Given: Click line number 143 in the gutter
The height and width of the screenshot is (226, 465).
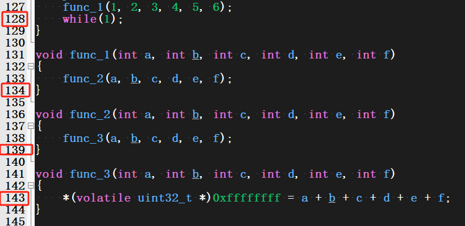Looking at the screenshot, I should point(15,198).
